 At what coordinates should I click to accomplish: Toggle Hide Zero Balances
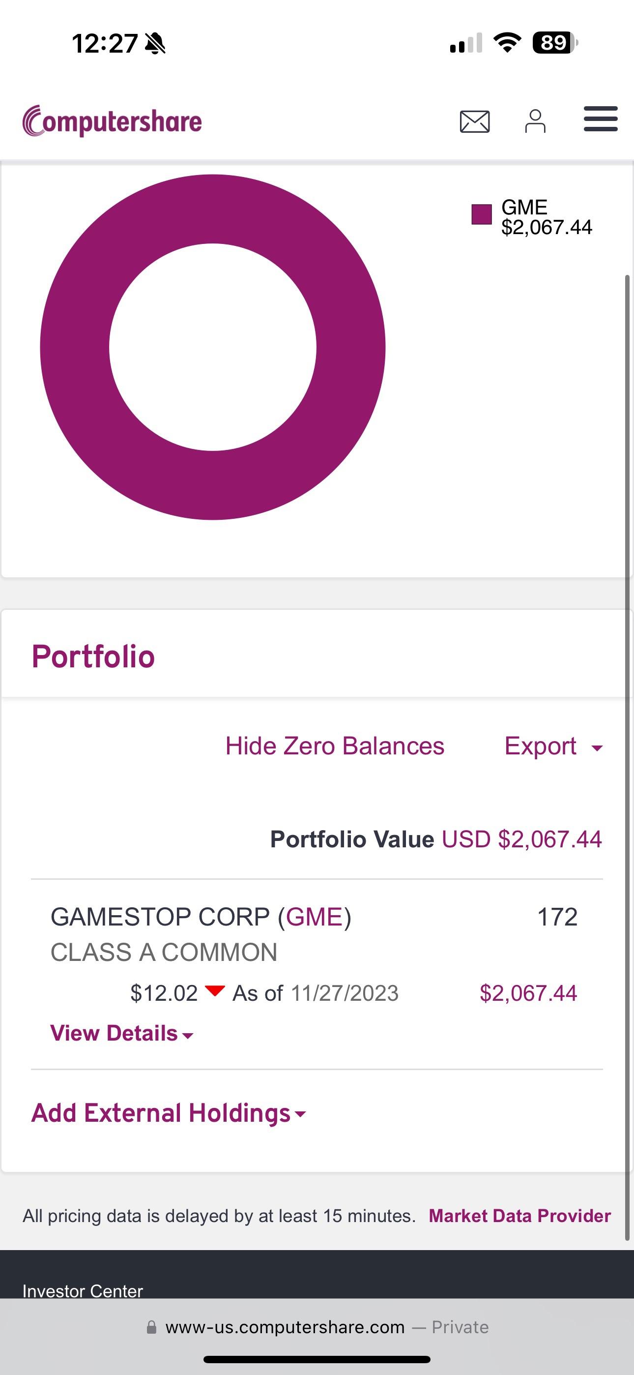[x=335, y=746]
